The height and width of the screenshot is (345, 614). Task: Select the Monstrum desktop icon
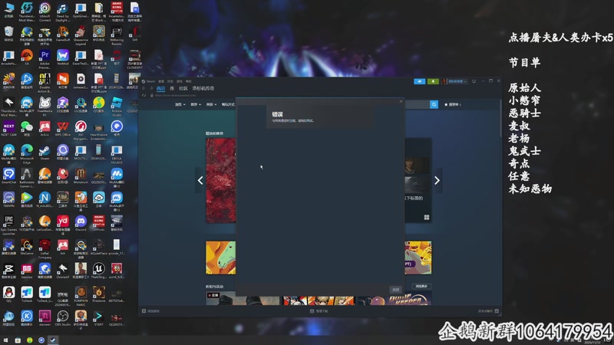click(81, 176)
